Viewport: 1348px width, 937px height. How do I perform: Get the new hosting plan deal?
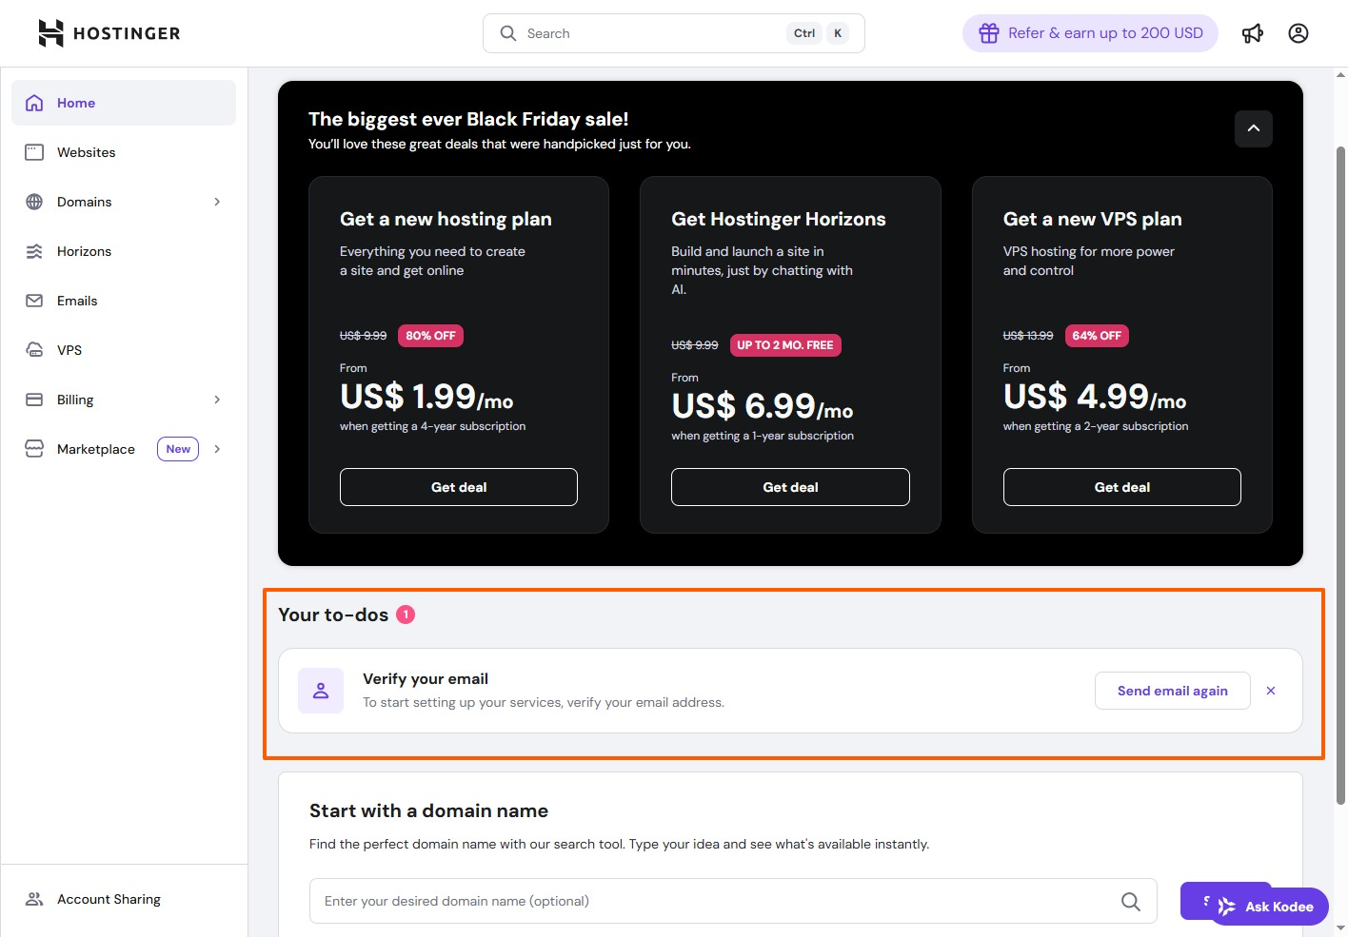click(458, 487)
